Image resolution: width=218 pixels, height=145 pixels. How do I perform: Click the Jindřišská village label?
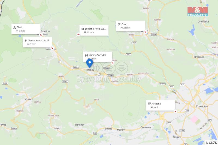tap(203, 21)
